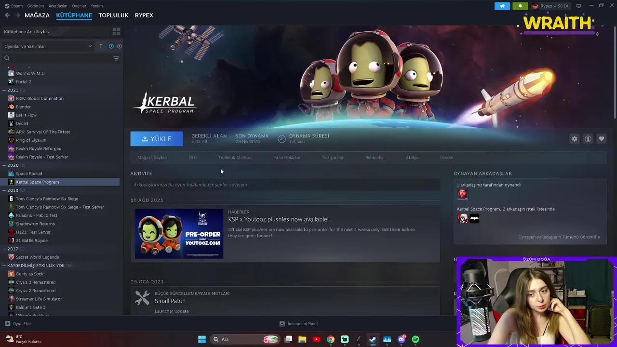Screen dimensions: 617x347
Task: Go back with the left arrow
Action: (x=7, y=15)
